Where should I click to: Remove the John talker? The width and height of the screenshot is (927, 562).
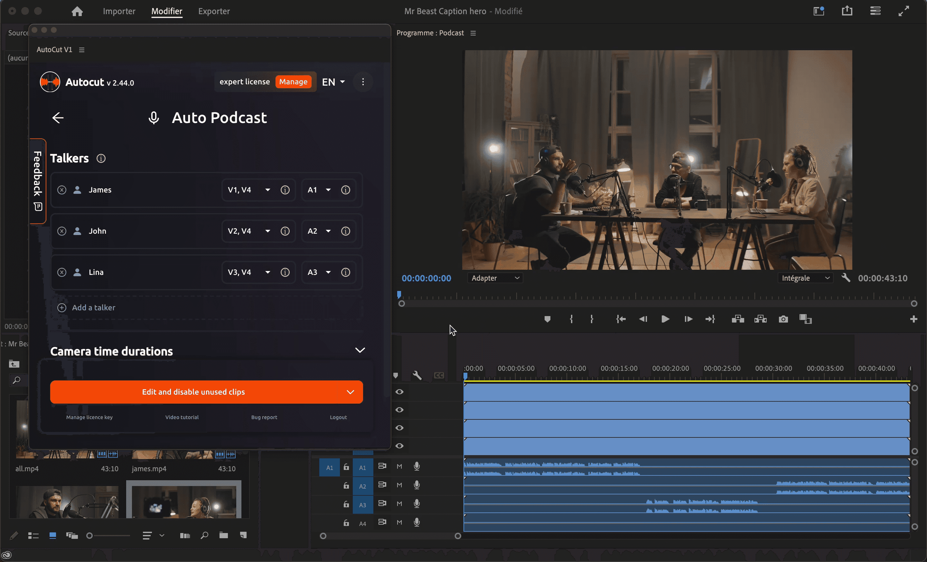[62, 231]
